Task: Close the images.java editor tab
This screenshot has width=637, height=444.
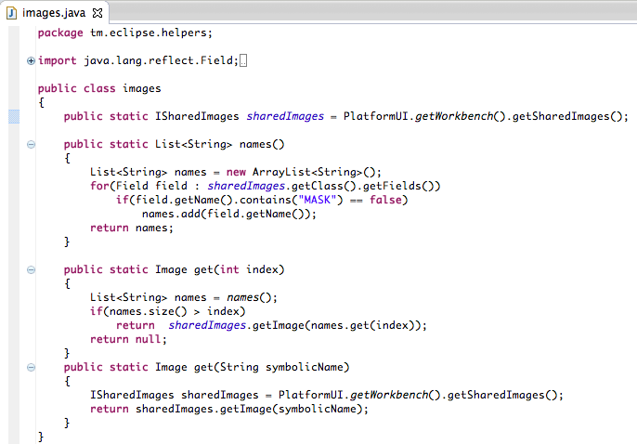Action: pyautogui.click(x=97, y=12)
